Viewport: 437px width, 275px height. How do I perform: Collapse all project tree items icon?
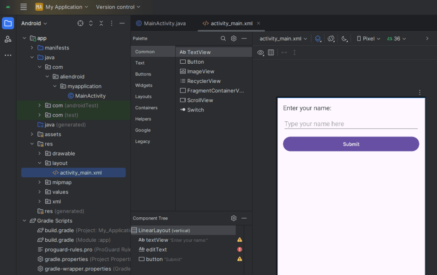101,23
